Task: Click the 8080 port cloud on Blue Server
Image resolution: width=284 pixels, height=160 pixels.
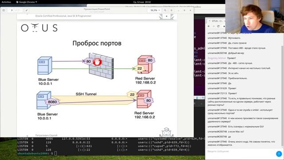Action: click(52, 102)
